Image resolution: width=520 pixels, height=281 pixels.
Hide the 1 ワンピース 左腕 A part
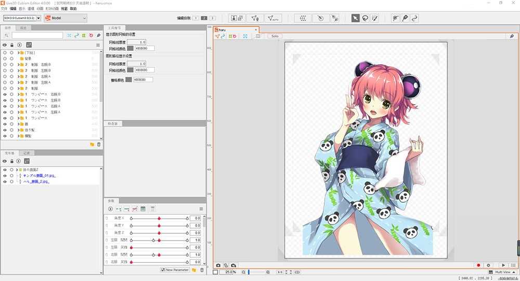(x=5, y=112)
